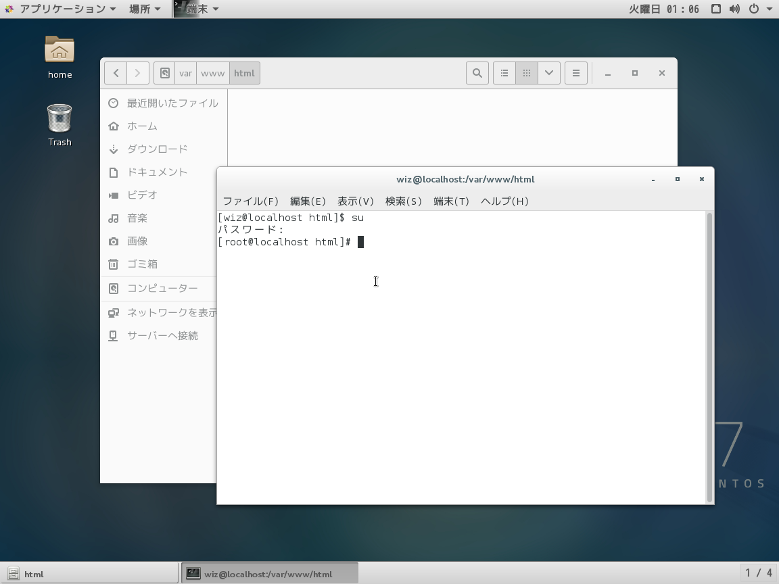Click the clock 火曜日 01:06

664,9
